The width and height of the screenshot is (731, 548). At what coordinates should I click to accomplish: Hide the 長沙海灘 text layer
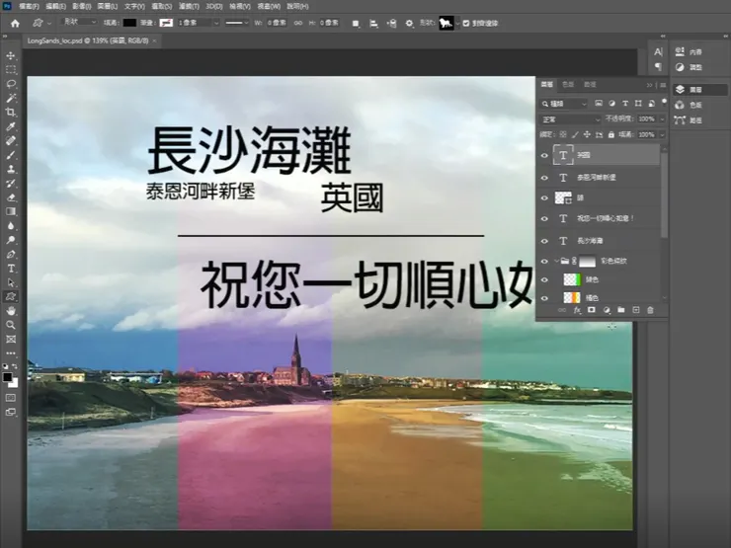pos(544,241)
